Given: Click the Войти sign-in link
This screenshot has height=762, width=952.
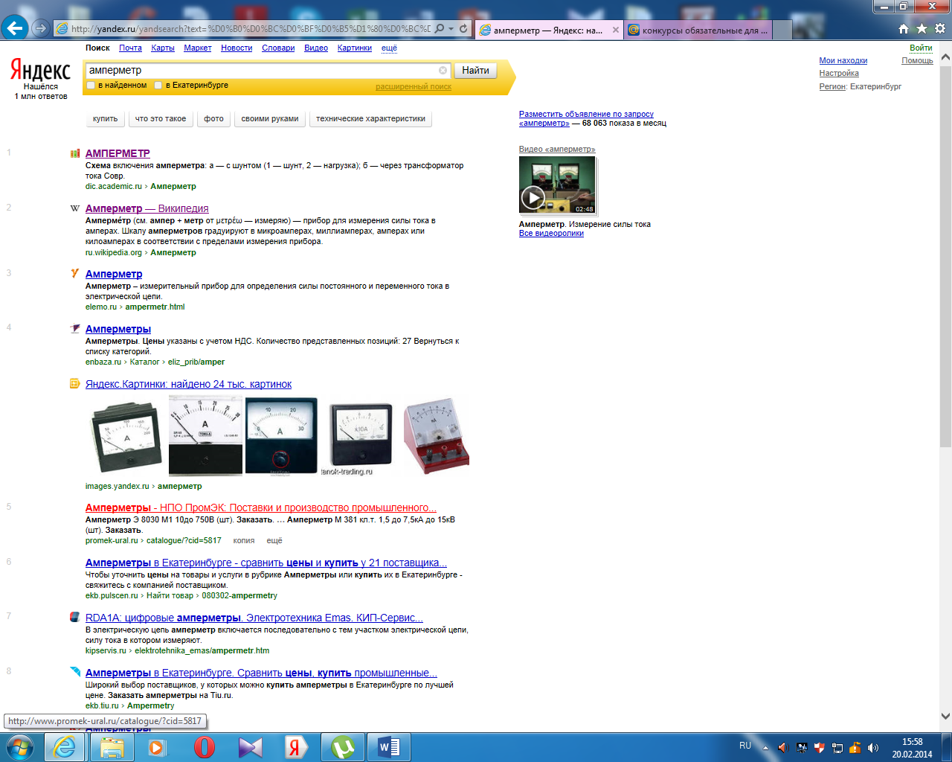Looking at the screenshot, I should (921, 48).
